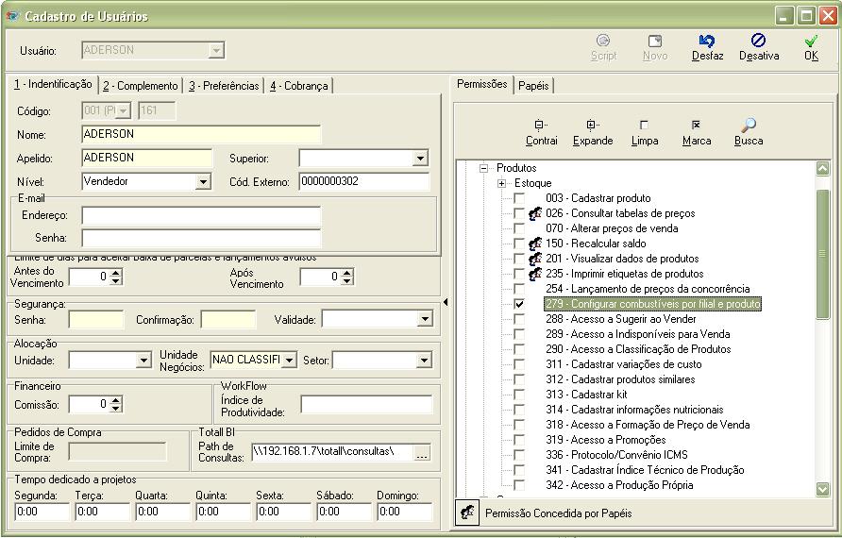The width and height of the screenshot is (842, 538).
Task: Click the Desativa icon
Action: pos(758,41)
